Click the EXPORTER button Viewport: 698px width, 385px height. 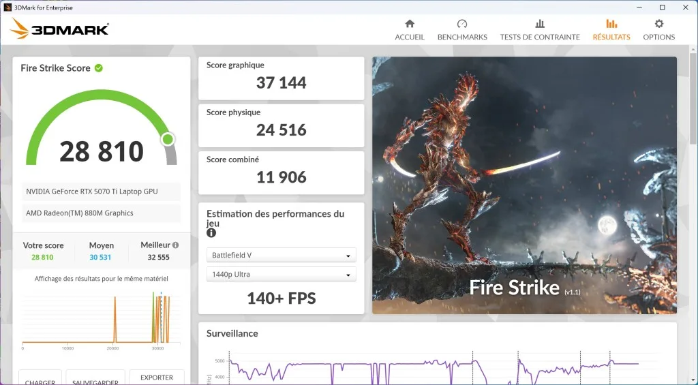(157, 378)
